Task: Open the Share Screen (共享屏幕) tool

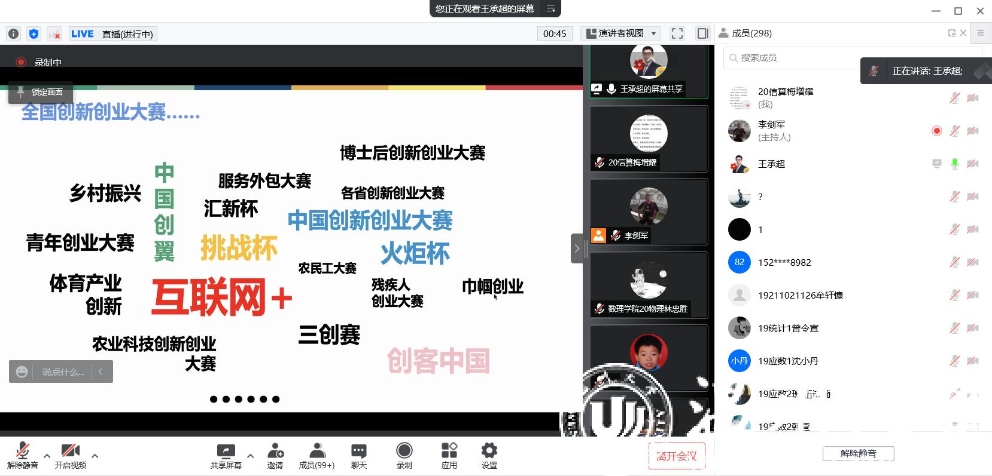Action: point(226,456)
